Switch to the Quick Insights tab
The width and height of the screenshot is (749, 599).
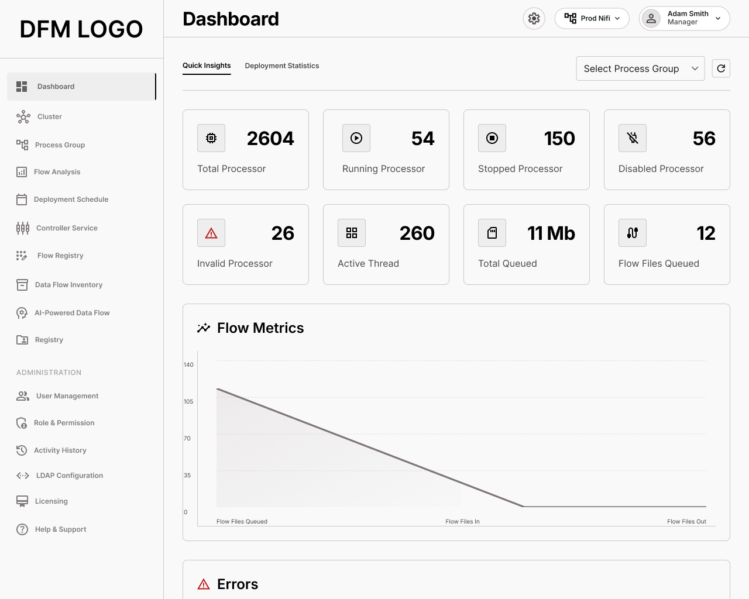coord(207,66)
